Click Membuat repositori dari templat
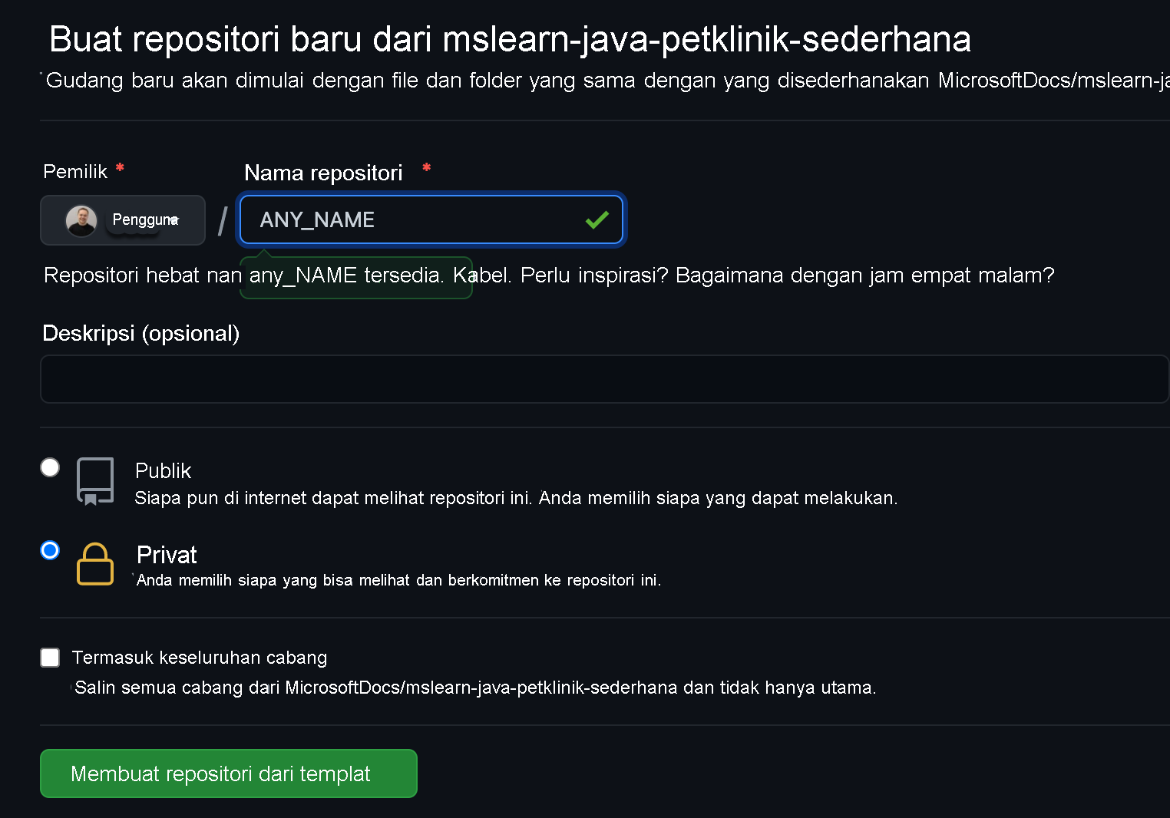Screen dimensions: 1170x818 (228, 773)
